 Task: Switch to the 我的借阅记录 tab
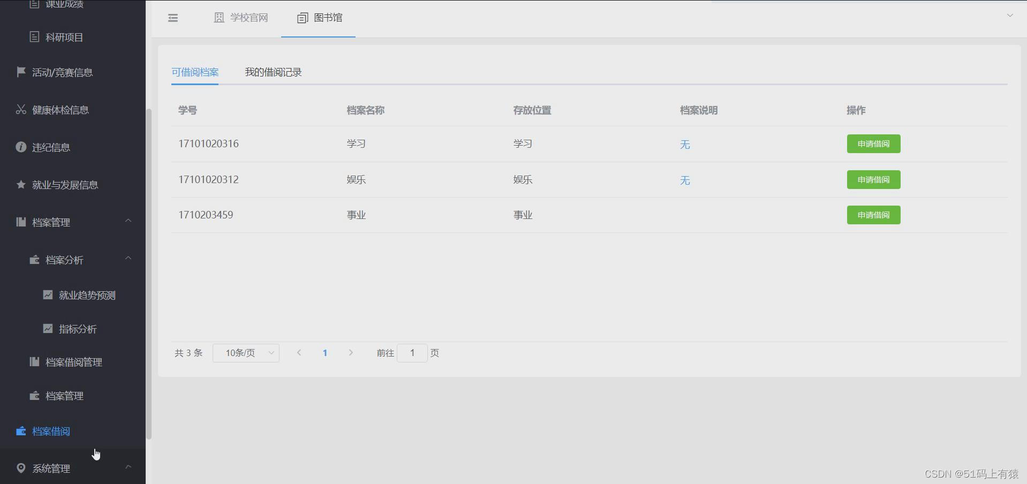click(273, 72)
